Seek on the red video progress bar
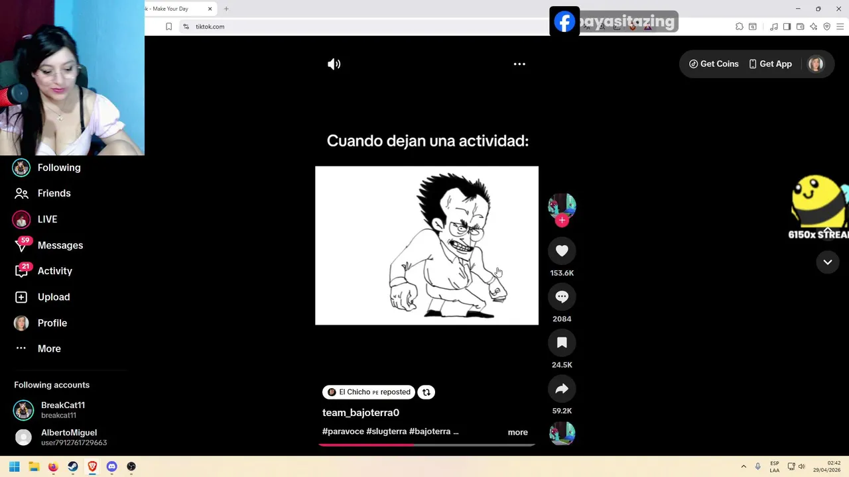This screenshot has height=477, width=849. click(x=426, y=445)
